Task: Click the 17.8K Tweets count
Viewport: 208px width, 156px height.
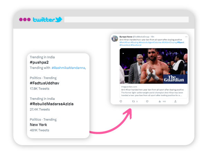Action: [x=40, y=89]
